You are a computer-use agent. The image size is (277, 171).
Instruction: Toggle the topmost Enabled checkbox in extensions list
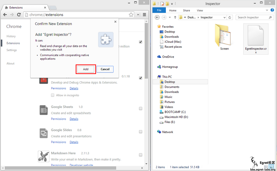click(141, 42)
